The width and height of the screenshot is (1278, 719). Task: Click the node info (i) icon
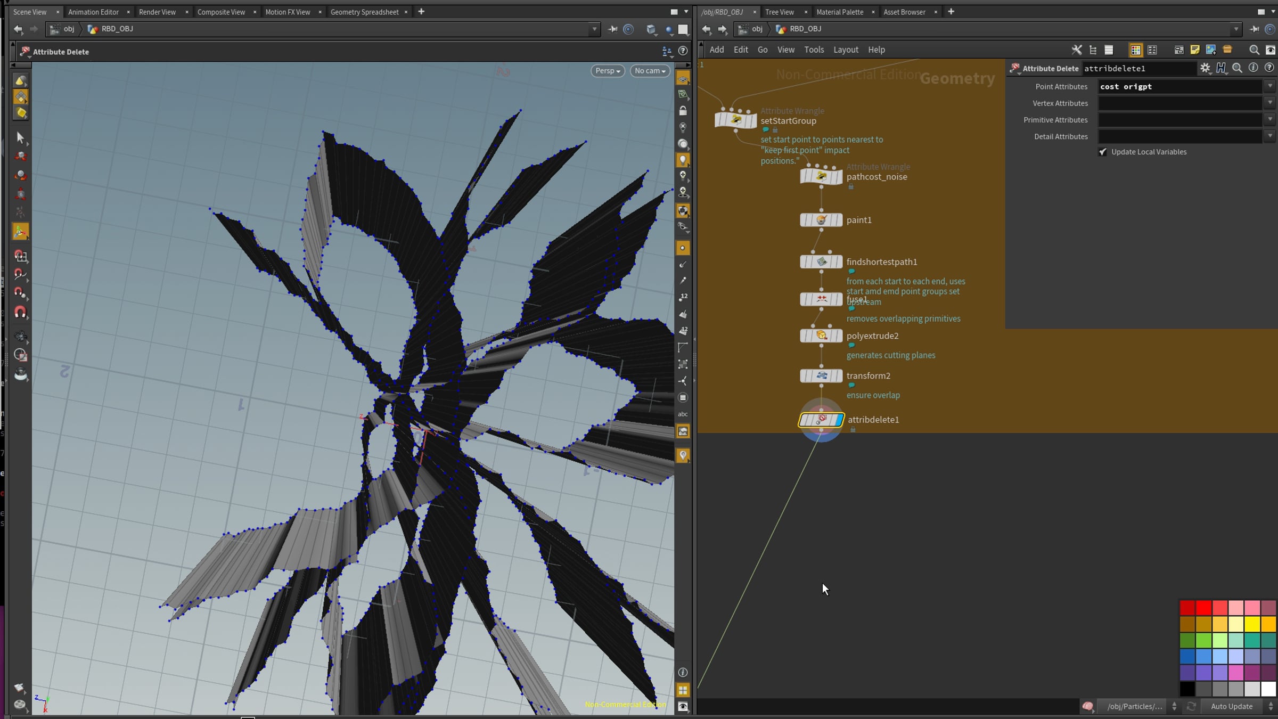1253,68
